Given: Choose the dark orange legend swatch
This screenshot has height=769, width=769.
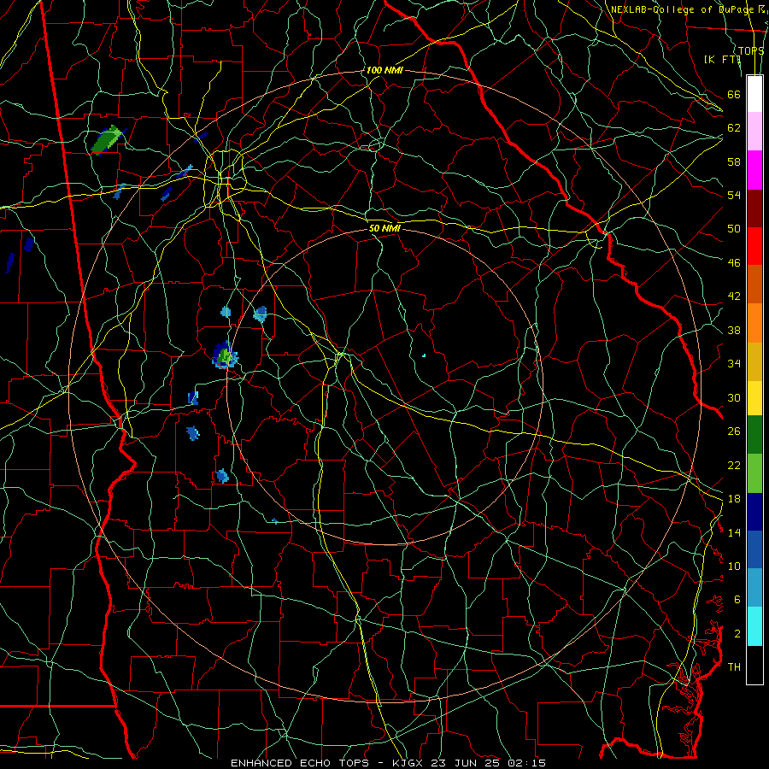Looking at the screenshot, I should tap(754, 284).
